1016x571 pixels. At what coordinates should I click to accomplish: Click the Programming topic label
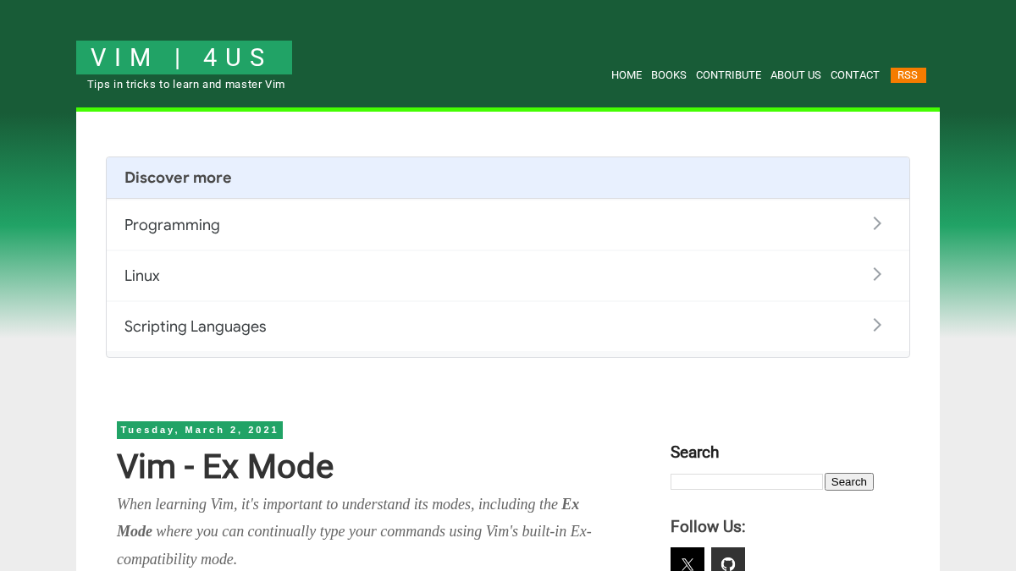pos(172,225)
